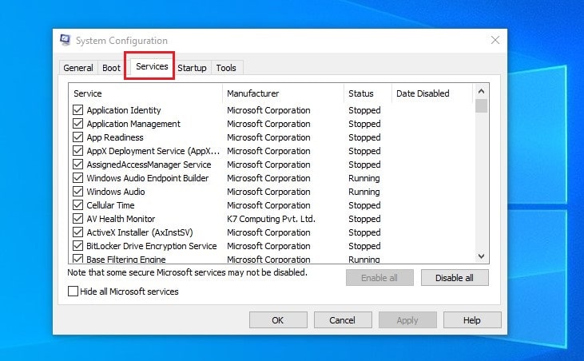
Task: Select the AV Health Monitor service name
Action: click(121, 219)
